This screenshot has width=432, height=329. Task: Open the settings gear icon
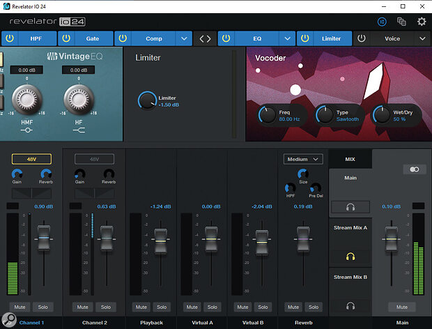click(422, 22)
